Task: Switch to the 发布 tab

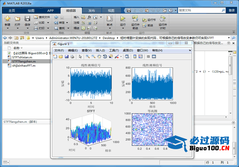Action: 92,11
